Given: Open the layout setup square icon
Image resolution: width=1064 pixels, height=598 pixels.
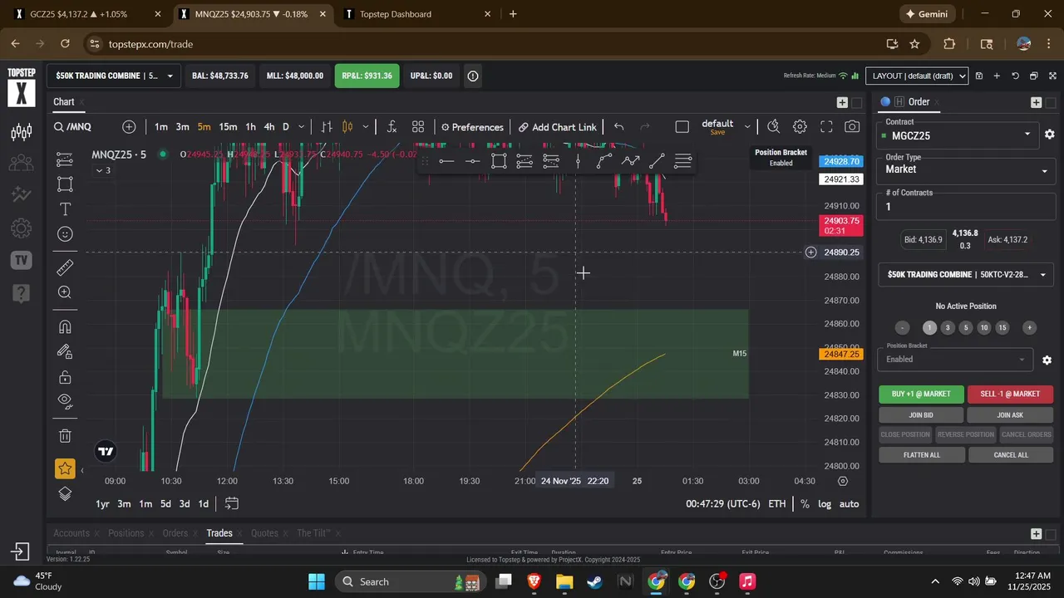Looking at the screenshot, I should [x=682, y=127].
